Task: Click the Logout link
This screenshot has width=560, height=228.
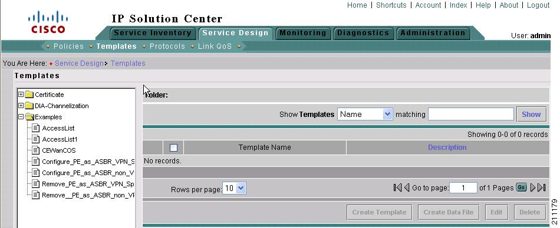Action: pyautogui.click(x=538, y=5)
